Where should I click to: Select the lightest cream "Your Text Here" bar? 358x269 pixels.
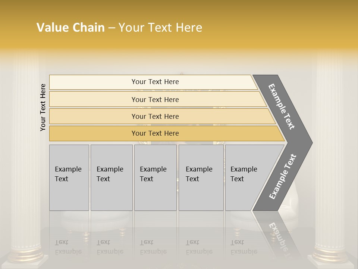tap(155, 82)
